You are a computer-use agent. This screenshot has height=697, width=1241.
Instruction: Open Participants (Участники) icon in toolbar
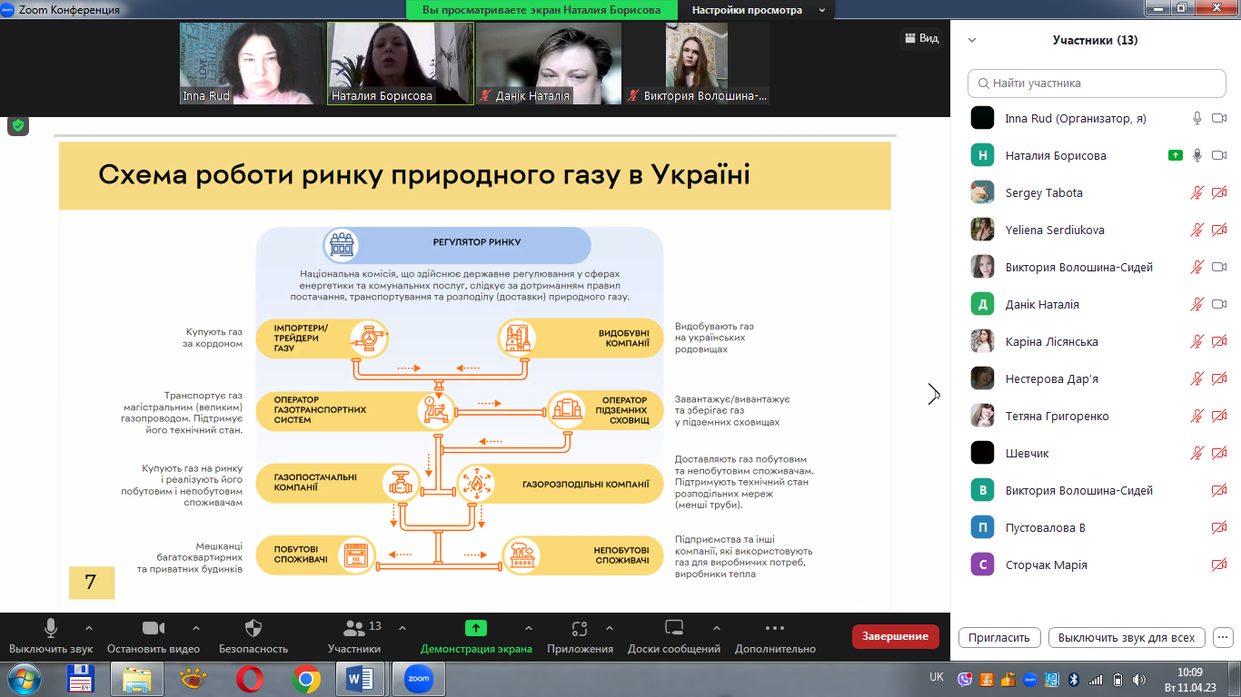click(353, 628)
